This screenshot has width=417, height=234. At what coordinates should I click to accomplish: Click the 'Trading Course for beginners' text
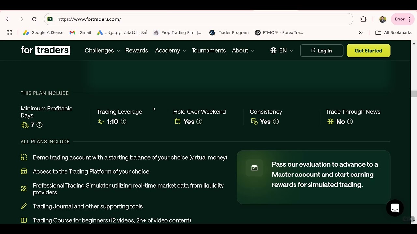(x=112, y=220)
